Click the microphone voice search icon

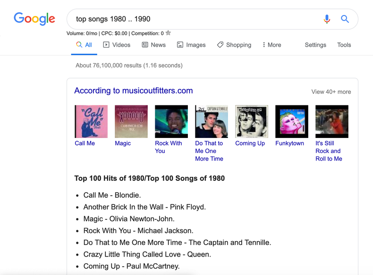tap(327, 19)
